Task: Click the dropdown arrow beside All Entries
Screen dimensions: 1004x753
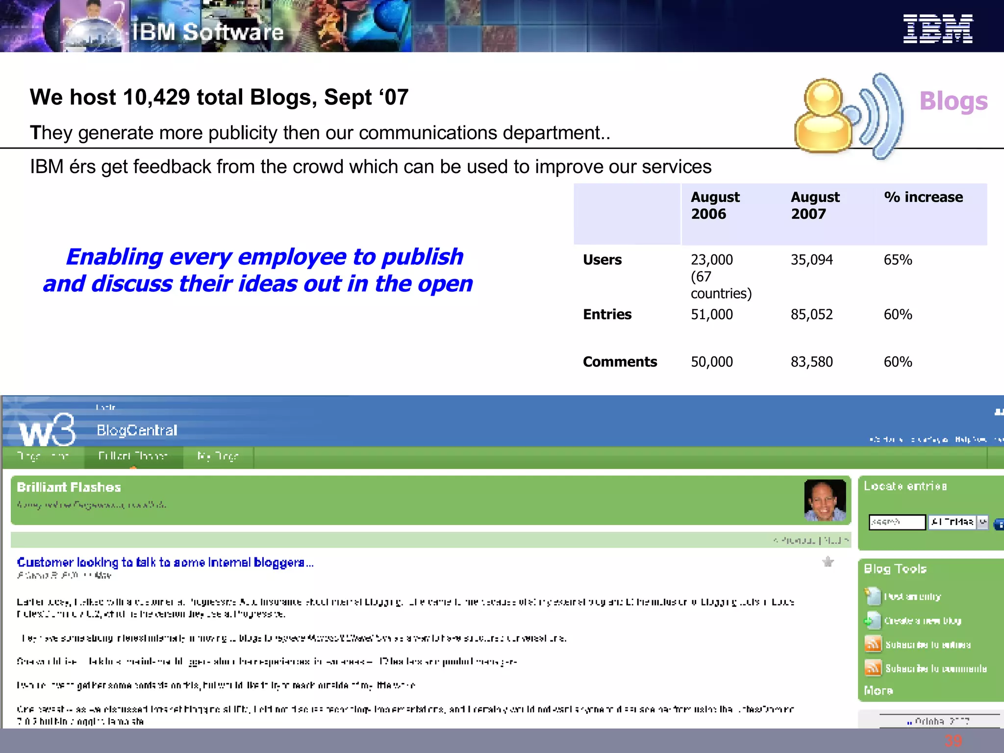Action: (982, 522)
